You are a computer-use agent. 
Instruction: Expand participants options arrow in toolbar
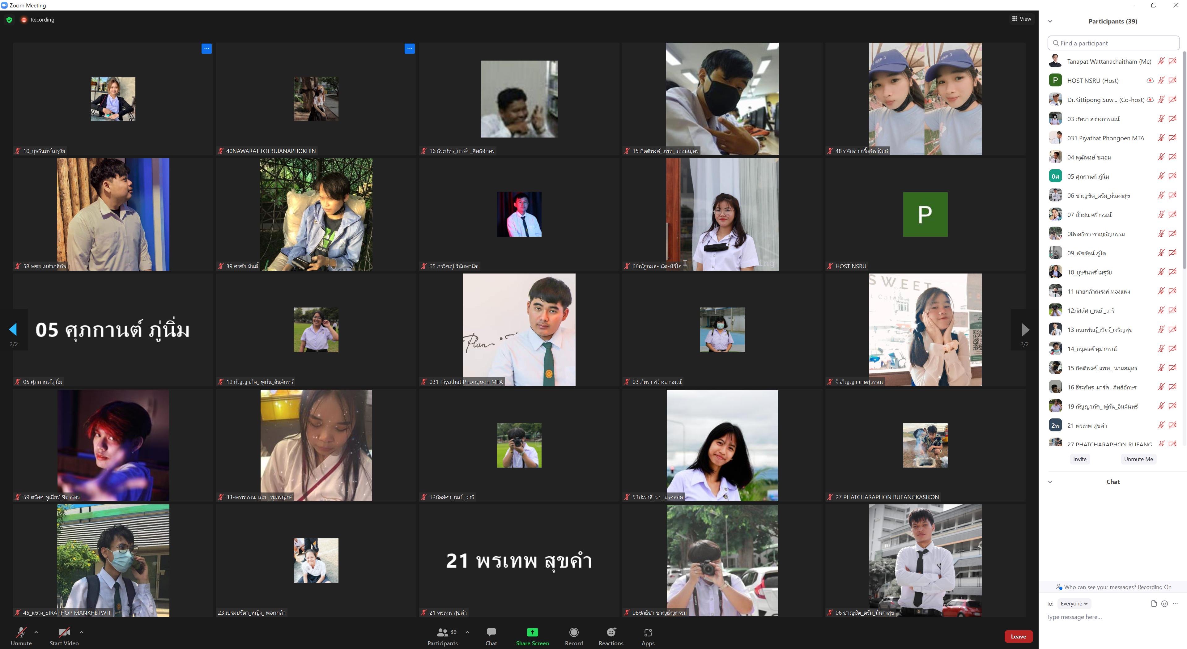tap(467, 632)
